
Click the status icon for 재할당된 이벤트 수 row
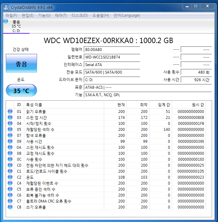pos(10,183)
